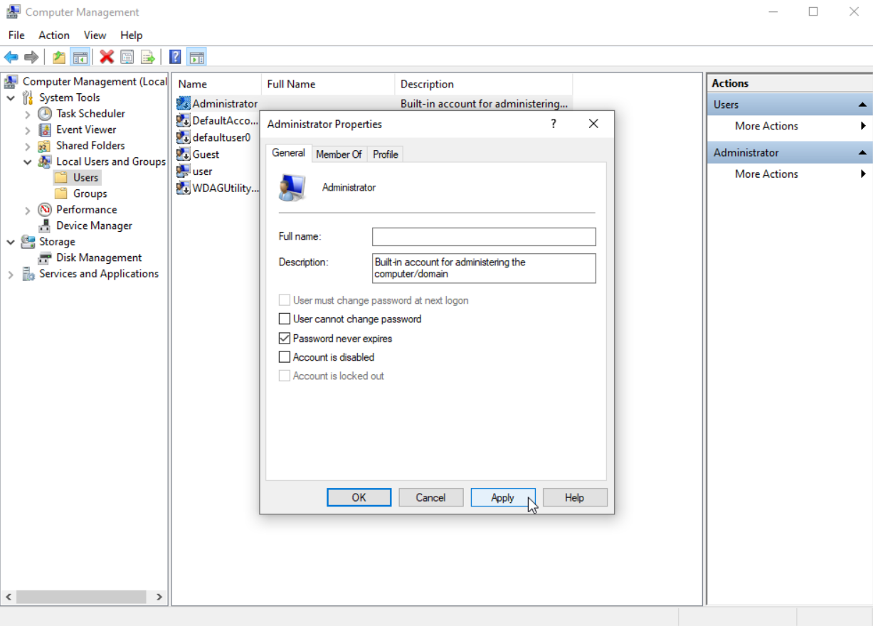Click the Up one level folder icon

60,58
